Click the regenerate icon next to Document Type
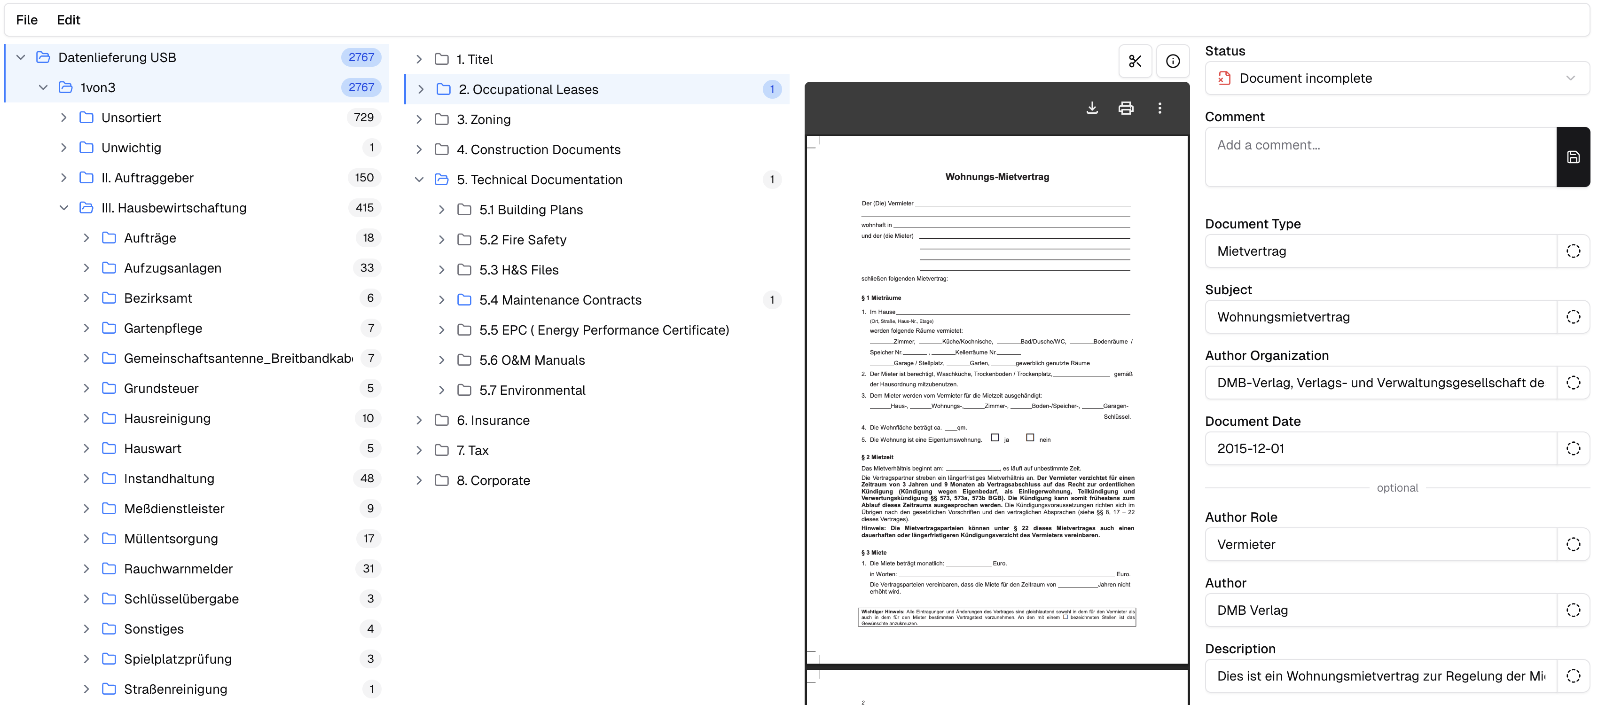 tap(1573, 251)
